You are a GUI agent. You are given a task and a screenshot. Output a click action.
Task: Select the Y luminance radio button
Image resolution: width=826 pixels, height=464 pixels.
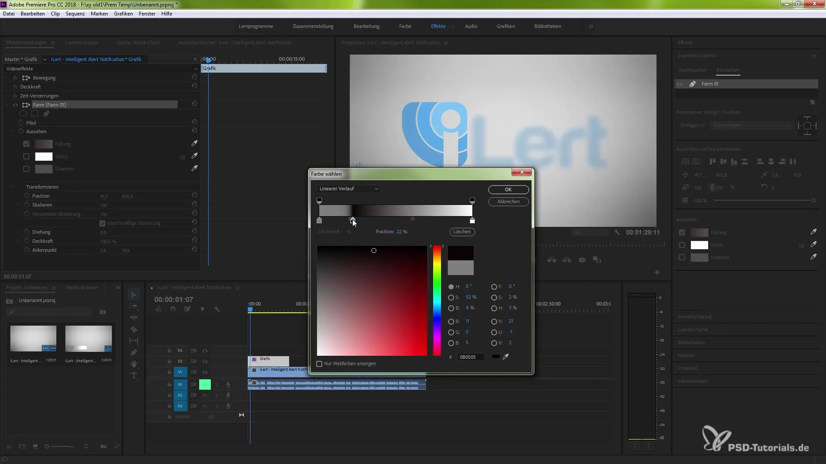(x=494, y=321)
